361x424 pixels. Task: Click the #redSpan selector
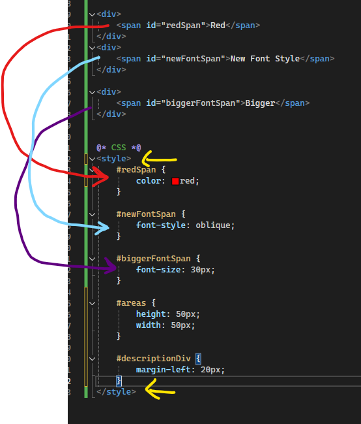(136, 170)
